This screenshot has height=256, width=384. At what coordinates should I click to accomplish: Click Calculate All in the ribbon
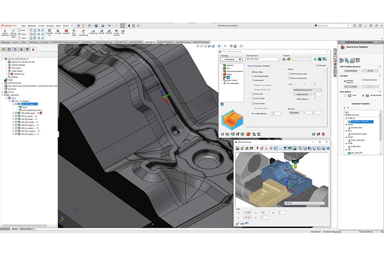(x=49, y=32)
